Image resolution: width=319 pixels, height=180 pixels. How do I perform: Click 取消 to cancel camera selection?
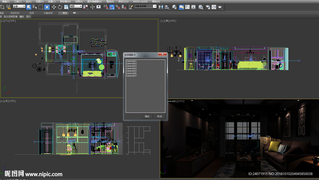coord(159,116)
